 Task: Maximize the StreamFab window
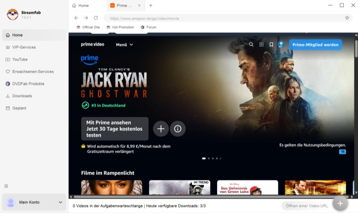click(341, 5)
